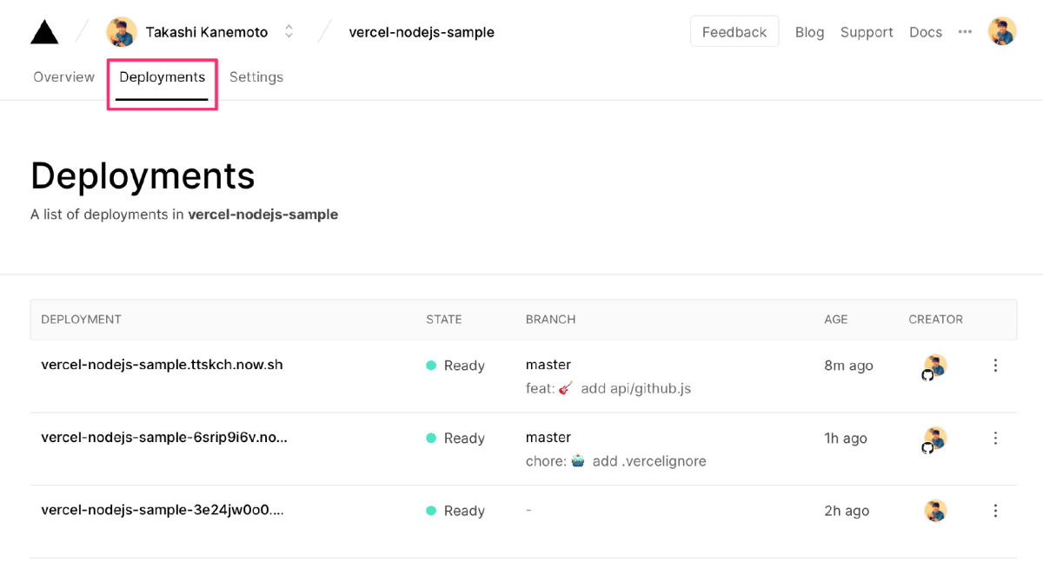Go to the Blog link
Viewport: 1043px width, 588px height.
[x=809, y=32]
